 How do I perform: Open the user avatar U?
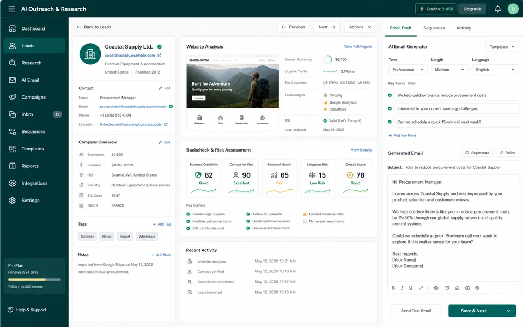pos(513,9)
